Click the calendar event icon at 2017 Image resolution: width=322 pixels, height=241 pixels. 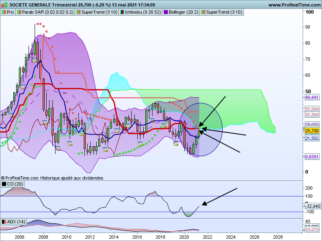(152, 120)
